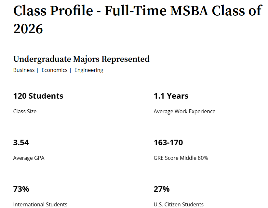Image resolution: width=268 pixels, height=208 pixels.
Task: Open the Economics major link
Action: tap(54, 70)
